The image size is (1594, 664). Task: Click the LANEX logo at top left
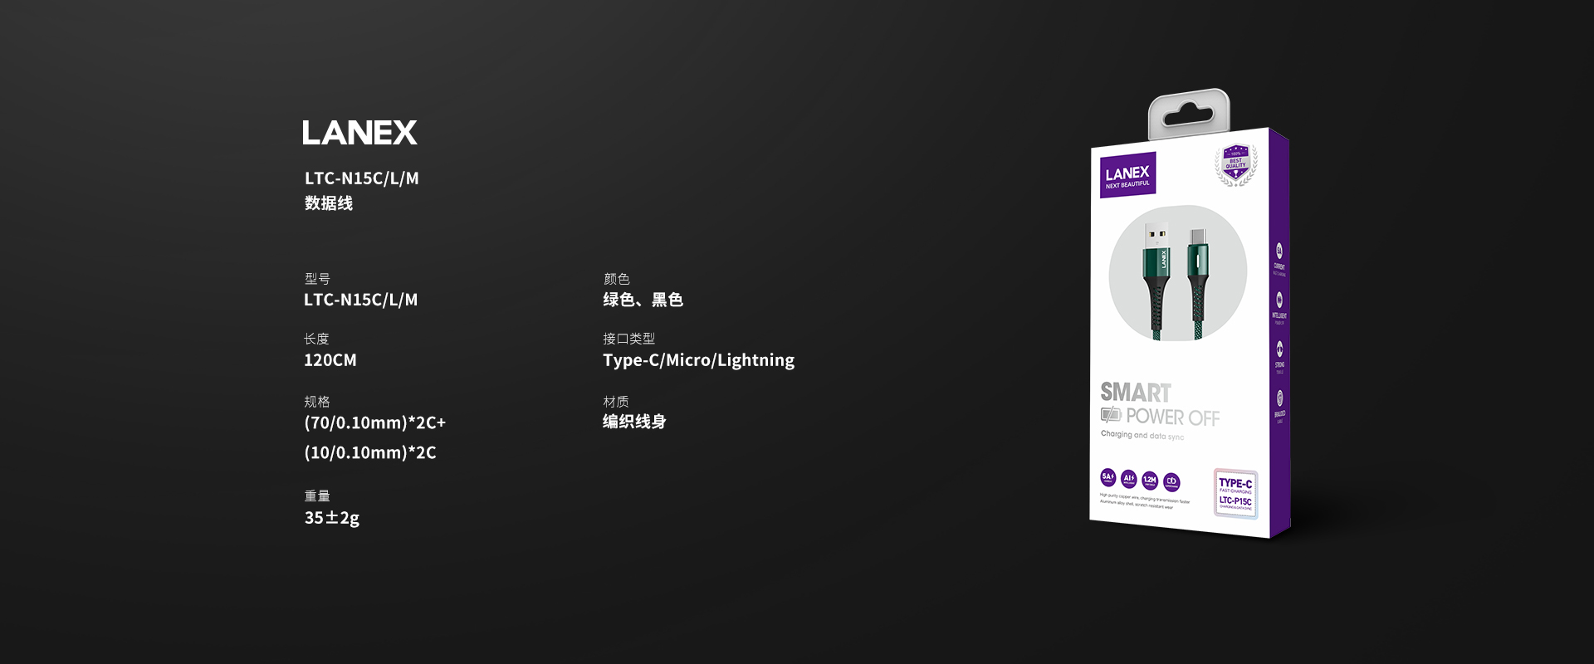click(359, 133)
